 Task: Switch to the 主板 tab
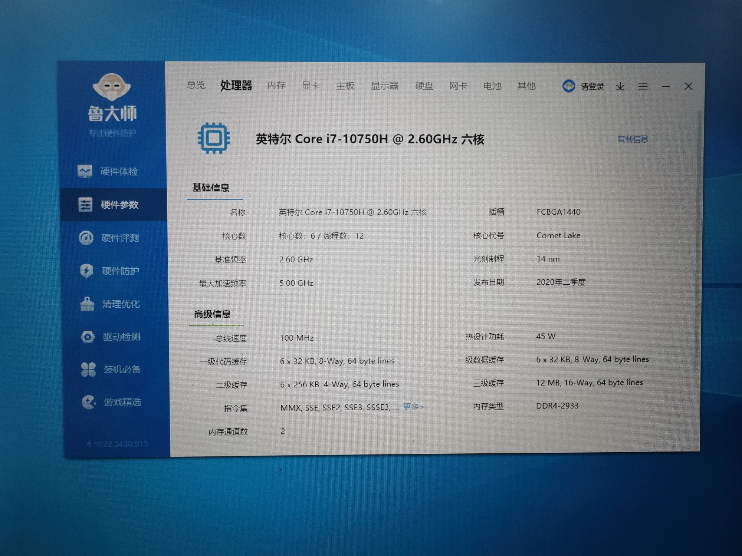click(345, 86)
